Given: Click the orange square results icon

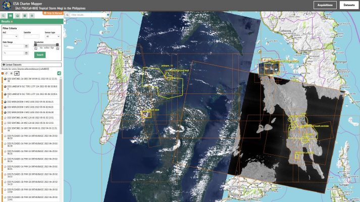Looking at the screenshot, I should point(3,73).
